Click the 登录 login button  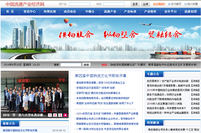click(x=135, y=4)
